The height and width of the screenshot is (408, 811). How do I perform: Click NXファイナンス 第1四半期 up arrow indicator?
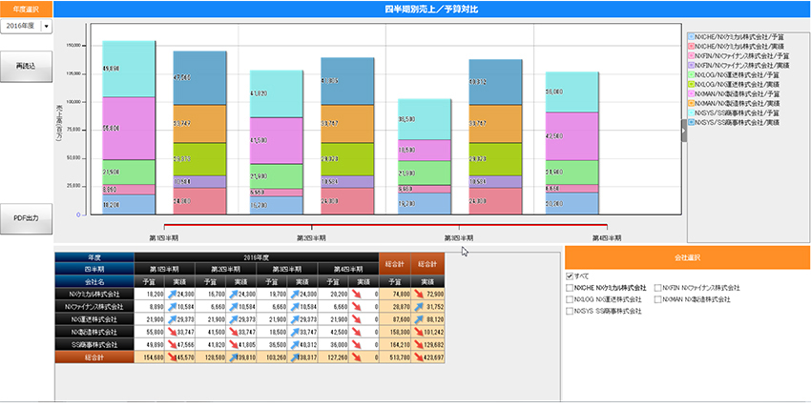coord(173,307)
